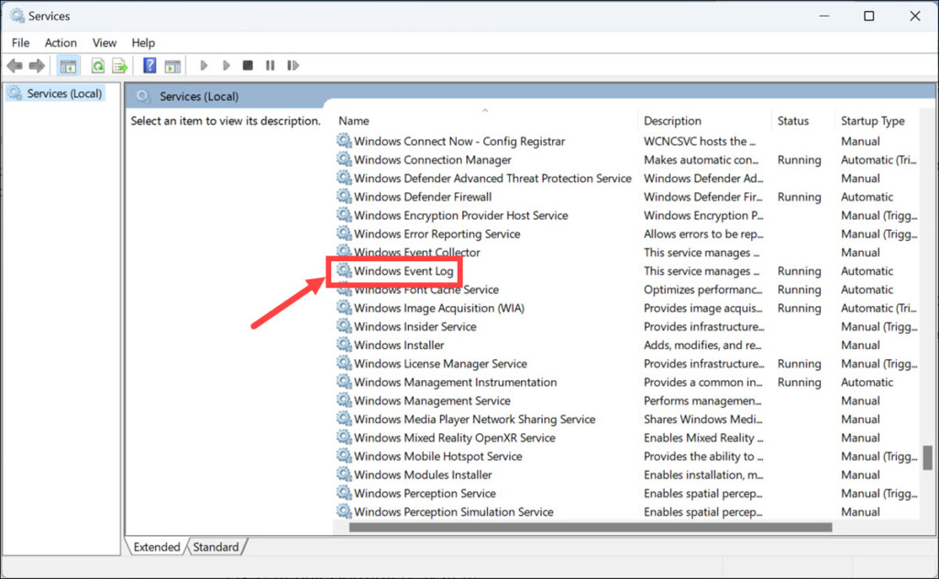Viewport: 939px width, 579px height.
Task: Click the Restart Service toolbar icon
Action: point(293,66)
